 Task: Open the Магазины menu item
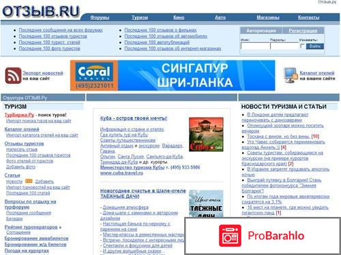(x=268, y=18)
